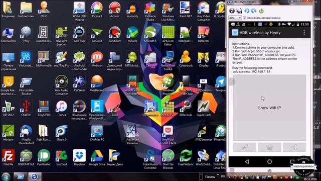Open the Bandicam desktop shortcut
Screen dimensions: 321x181
click(x=115, y=34)
